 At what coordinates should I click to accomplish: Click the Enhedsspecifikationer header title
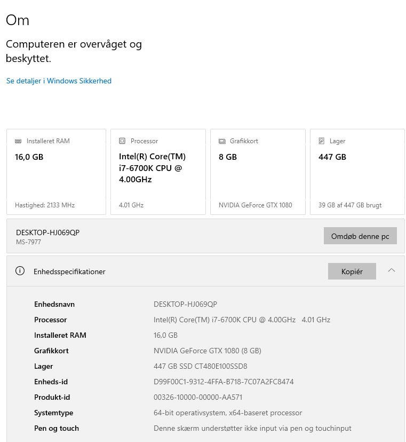[69, 272]
